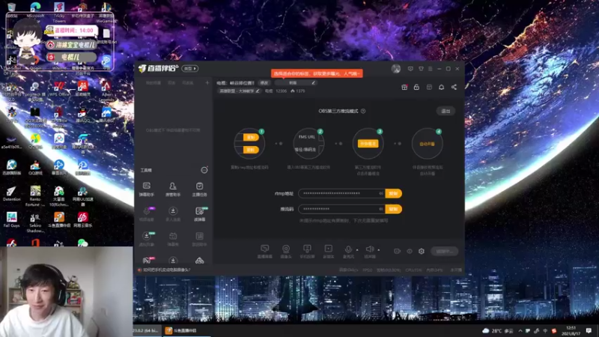This screenshot has width=599, height=337.
Task: Open the Detention desktop shortcut
Action: tap(11, 193)
